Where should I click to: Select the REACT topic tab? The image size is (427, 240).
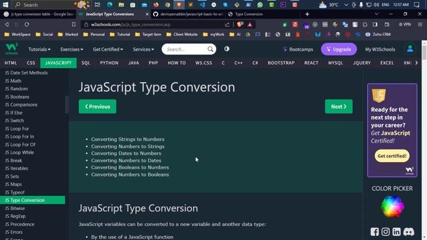click(x=312, y=63)
